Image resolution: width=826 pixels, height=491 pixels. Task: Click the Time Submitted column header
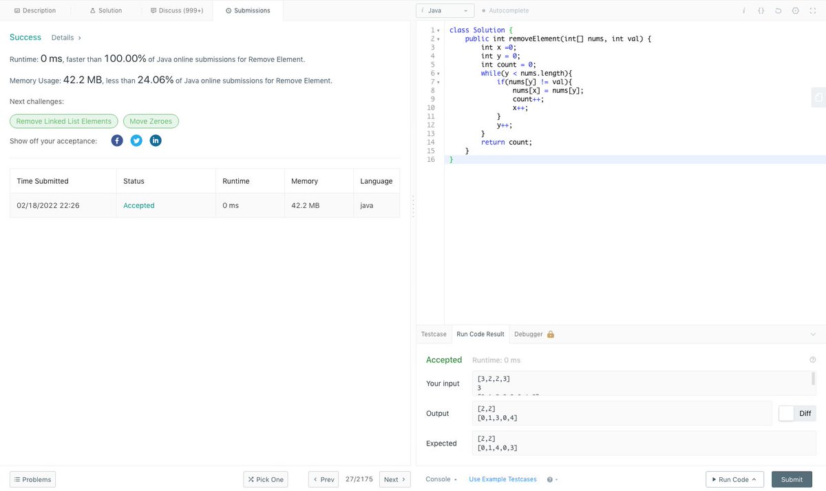tap(43, 181)
